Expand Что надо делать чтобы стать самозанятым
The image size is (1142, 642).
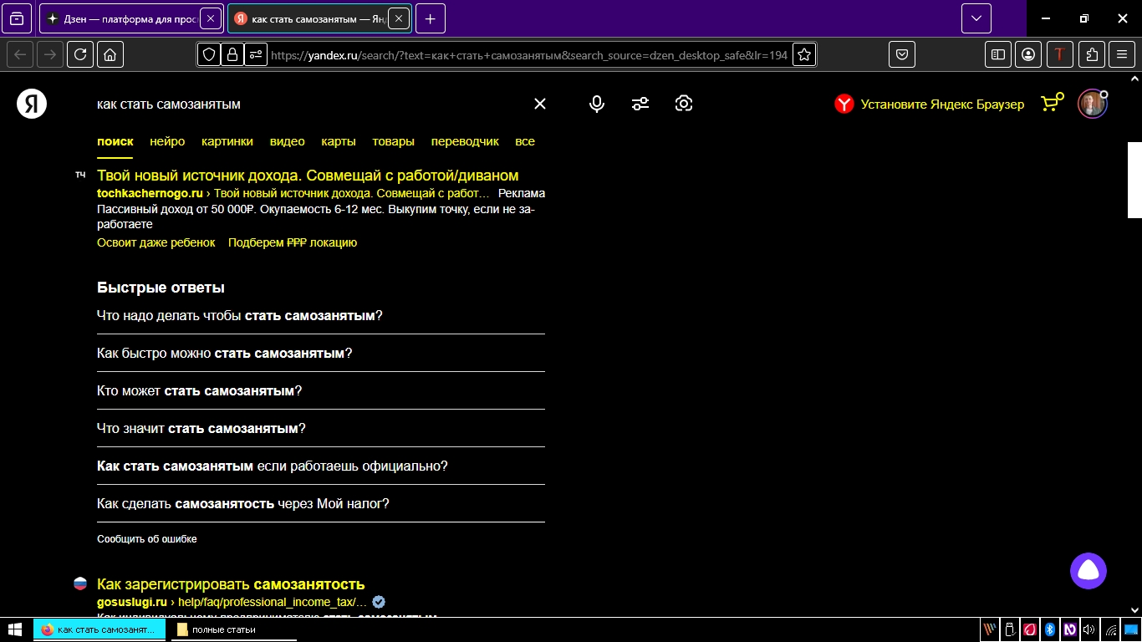tap(321, 316)
